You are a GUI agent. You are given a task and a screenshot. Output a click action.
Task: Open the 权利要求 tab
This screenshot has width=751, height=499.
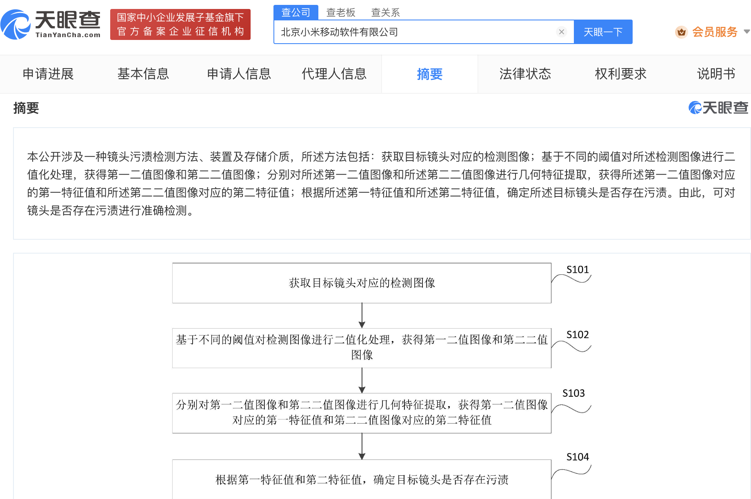[620, 74]
